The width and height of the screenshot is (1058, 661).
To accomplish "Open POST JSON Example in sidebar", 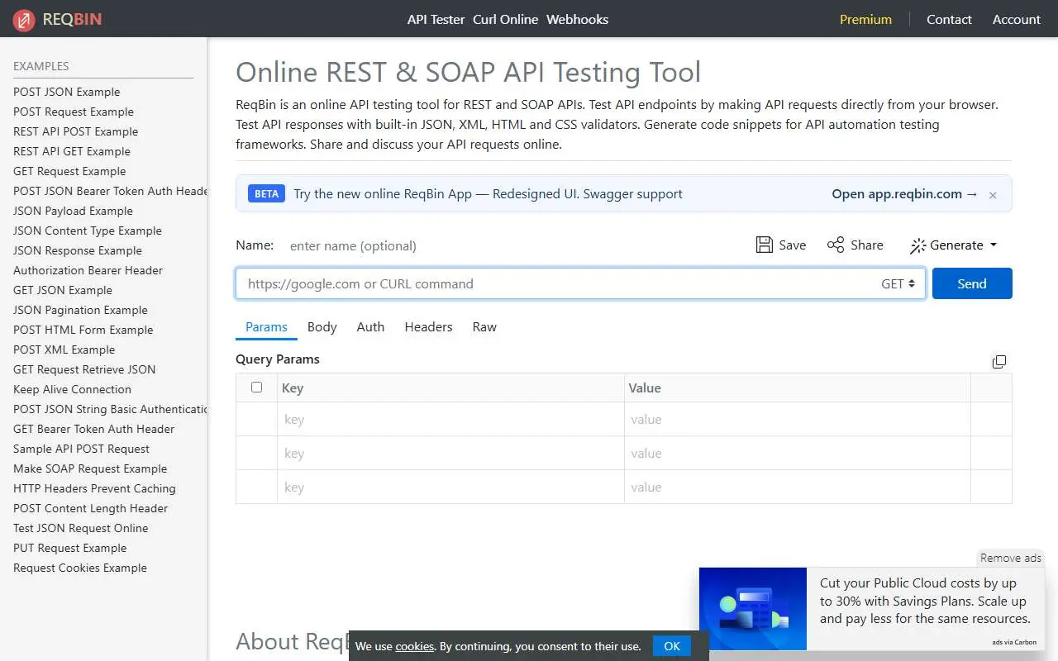I will tap(67, 92).
